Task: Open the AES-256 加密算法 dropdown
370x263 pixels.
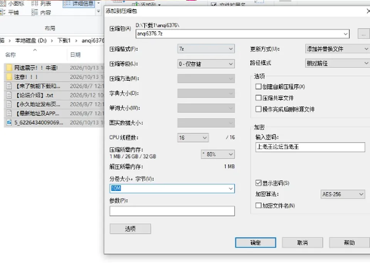Action: (343, 194)
